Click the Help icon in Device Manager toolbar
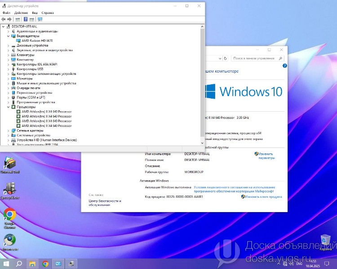This screenshot has width=337, height=269. (x=26, y=19)
